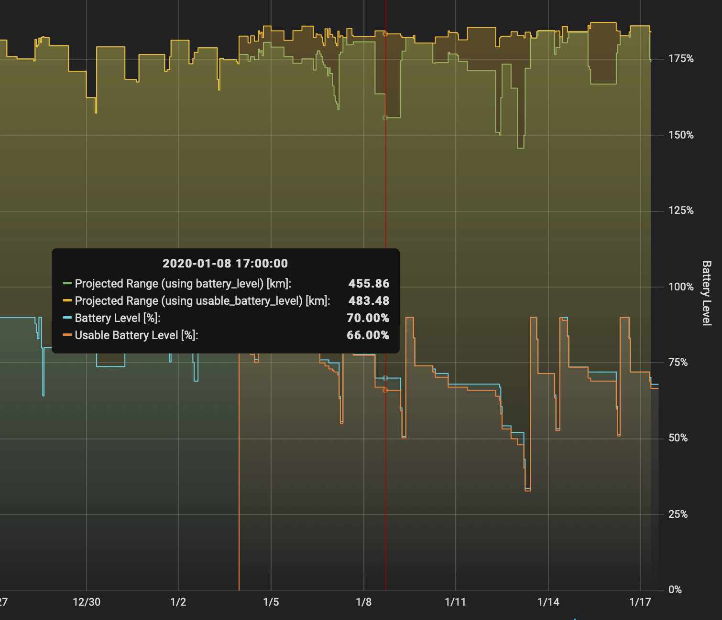This screenshot has height=620, width=722.
Task: Click the 1/8 date label
Action: coord(364,602)
